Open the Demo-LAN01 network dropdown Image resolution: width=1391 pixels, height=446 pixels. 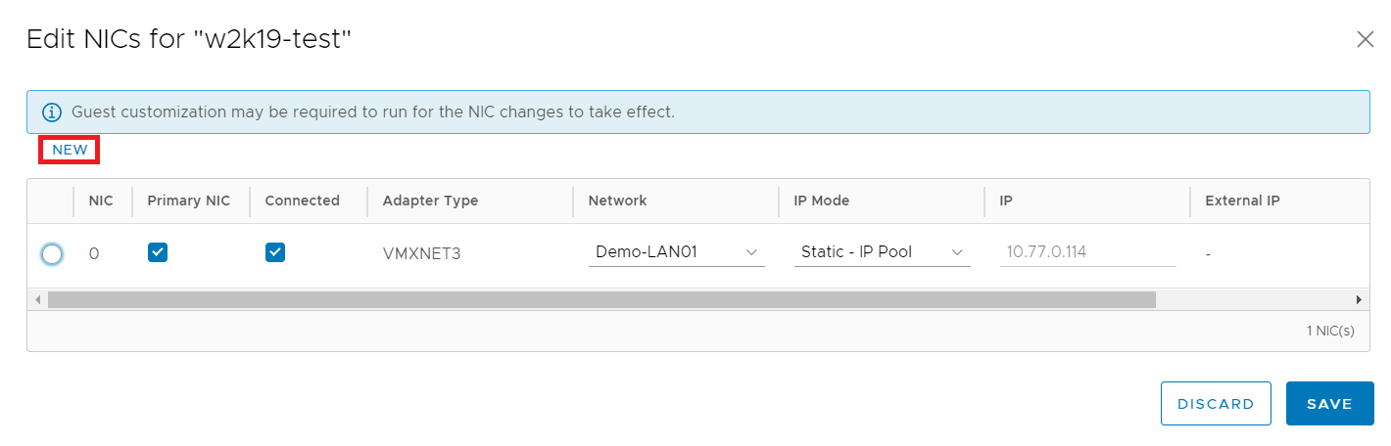676,252
